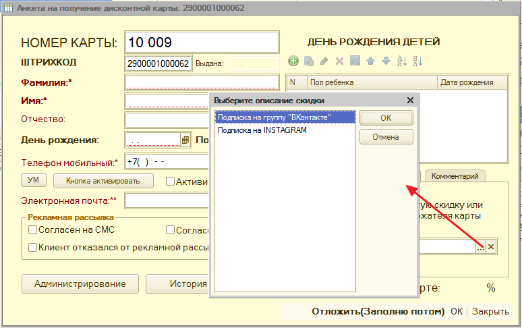Click the Sort ascending icon

[401, 61]
